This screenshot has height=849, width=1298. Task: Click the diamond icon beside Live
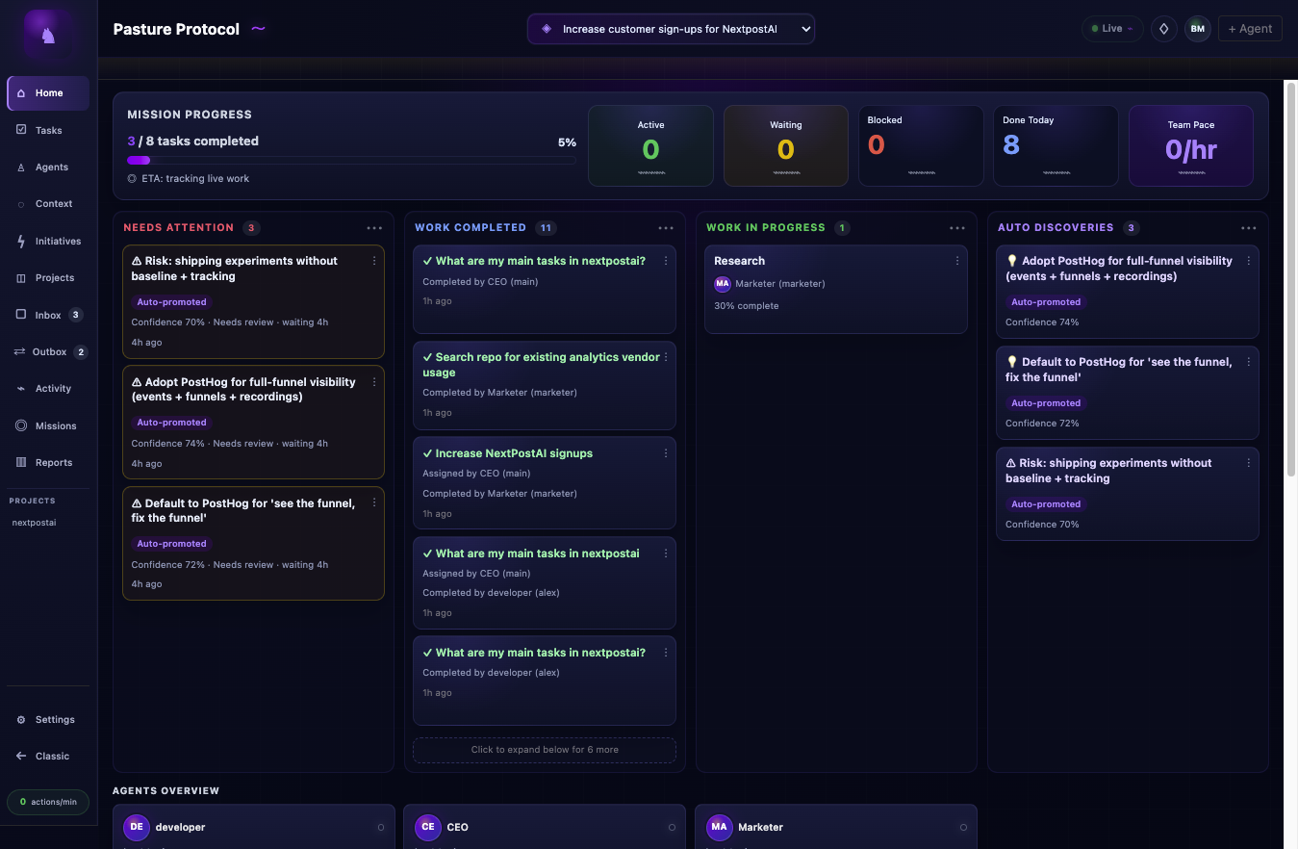coord(1164,29)
